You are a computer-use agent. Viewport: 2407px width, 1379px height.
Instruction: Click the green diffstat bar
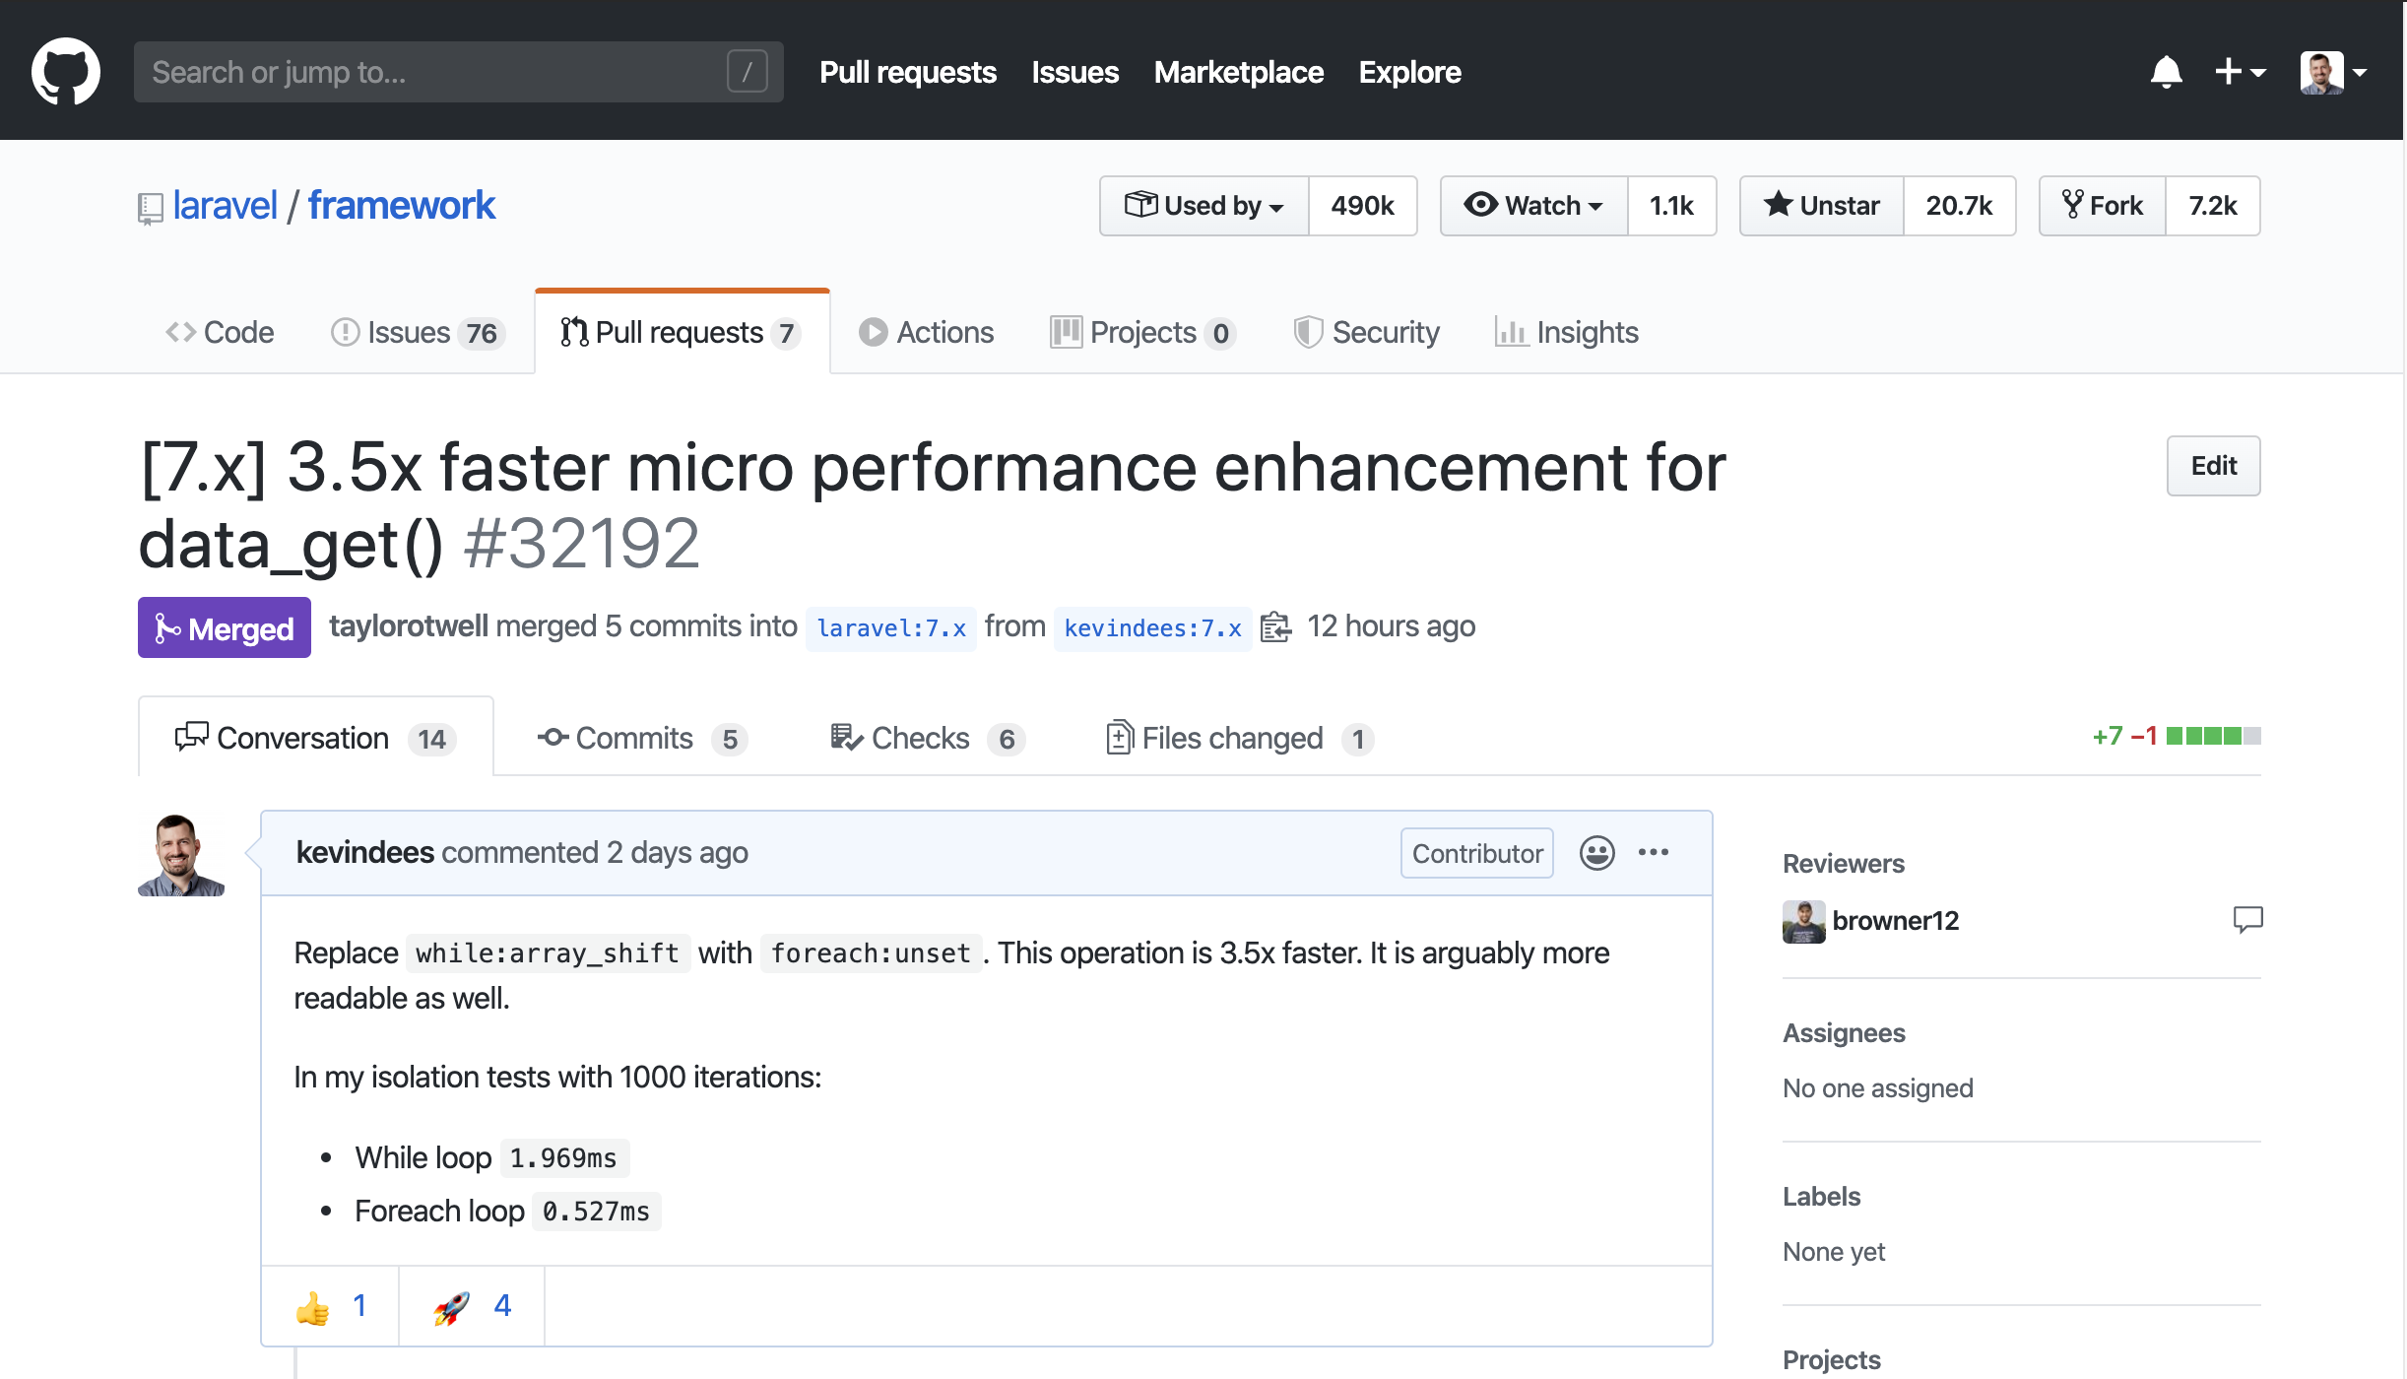point(2213,736)
